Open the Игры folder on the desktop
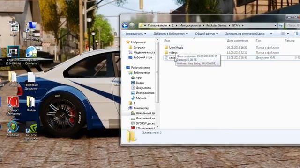This screenshot has width=300, height=168. [x=13, y=79]
